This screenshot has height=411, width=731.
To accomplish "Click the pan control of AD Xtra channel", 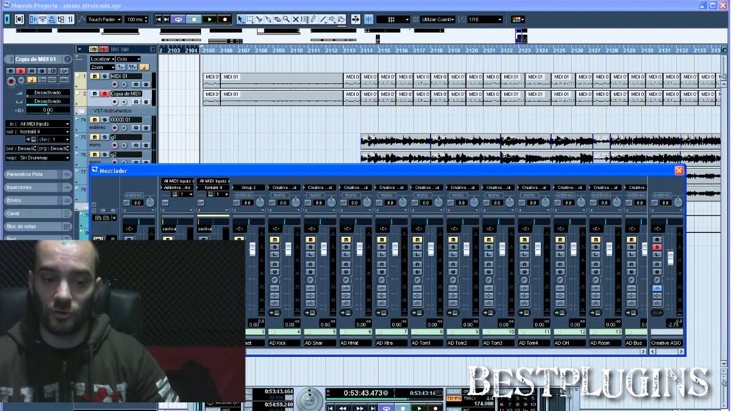I will pos(391,222).
